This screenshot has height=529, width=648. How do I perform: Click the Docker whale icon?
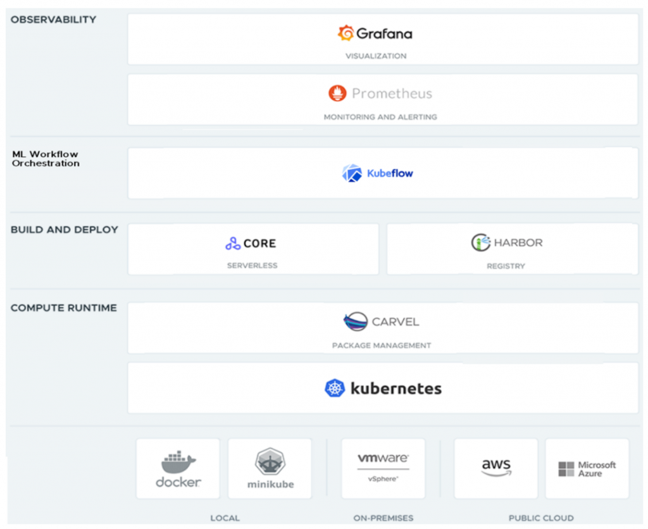point(178,462)
